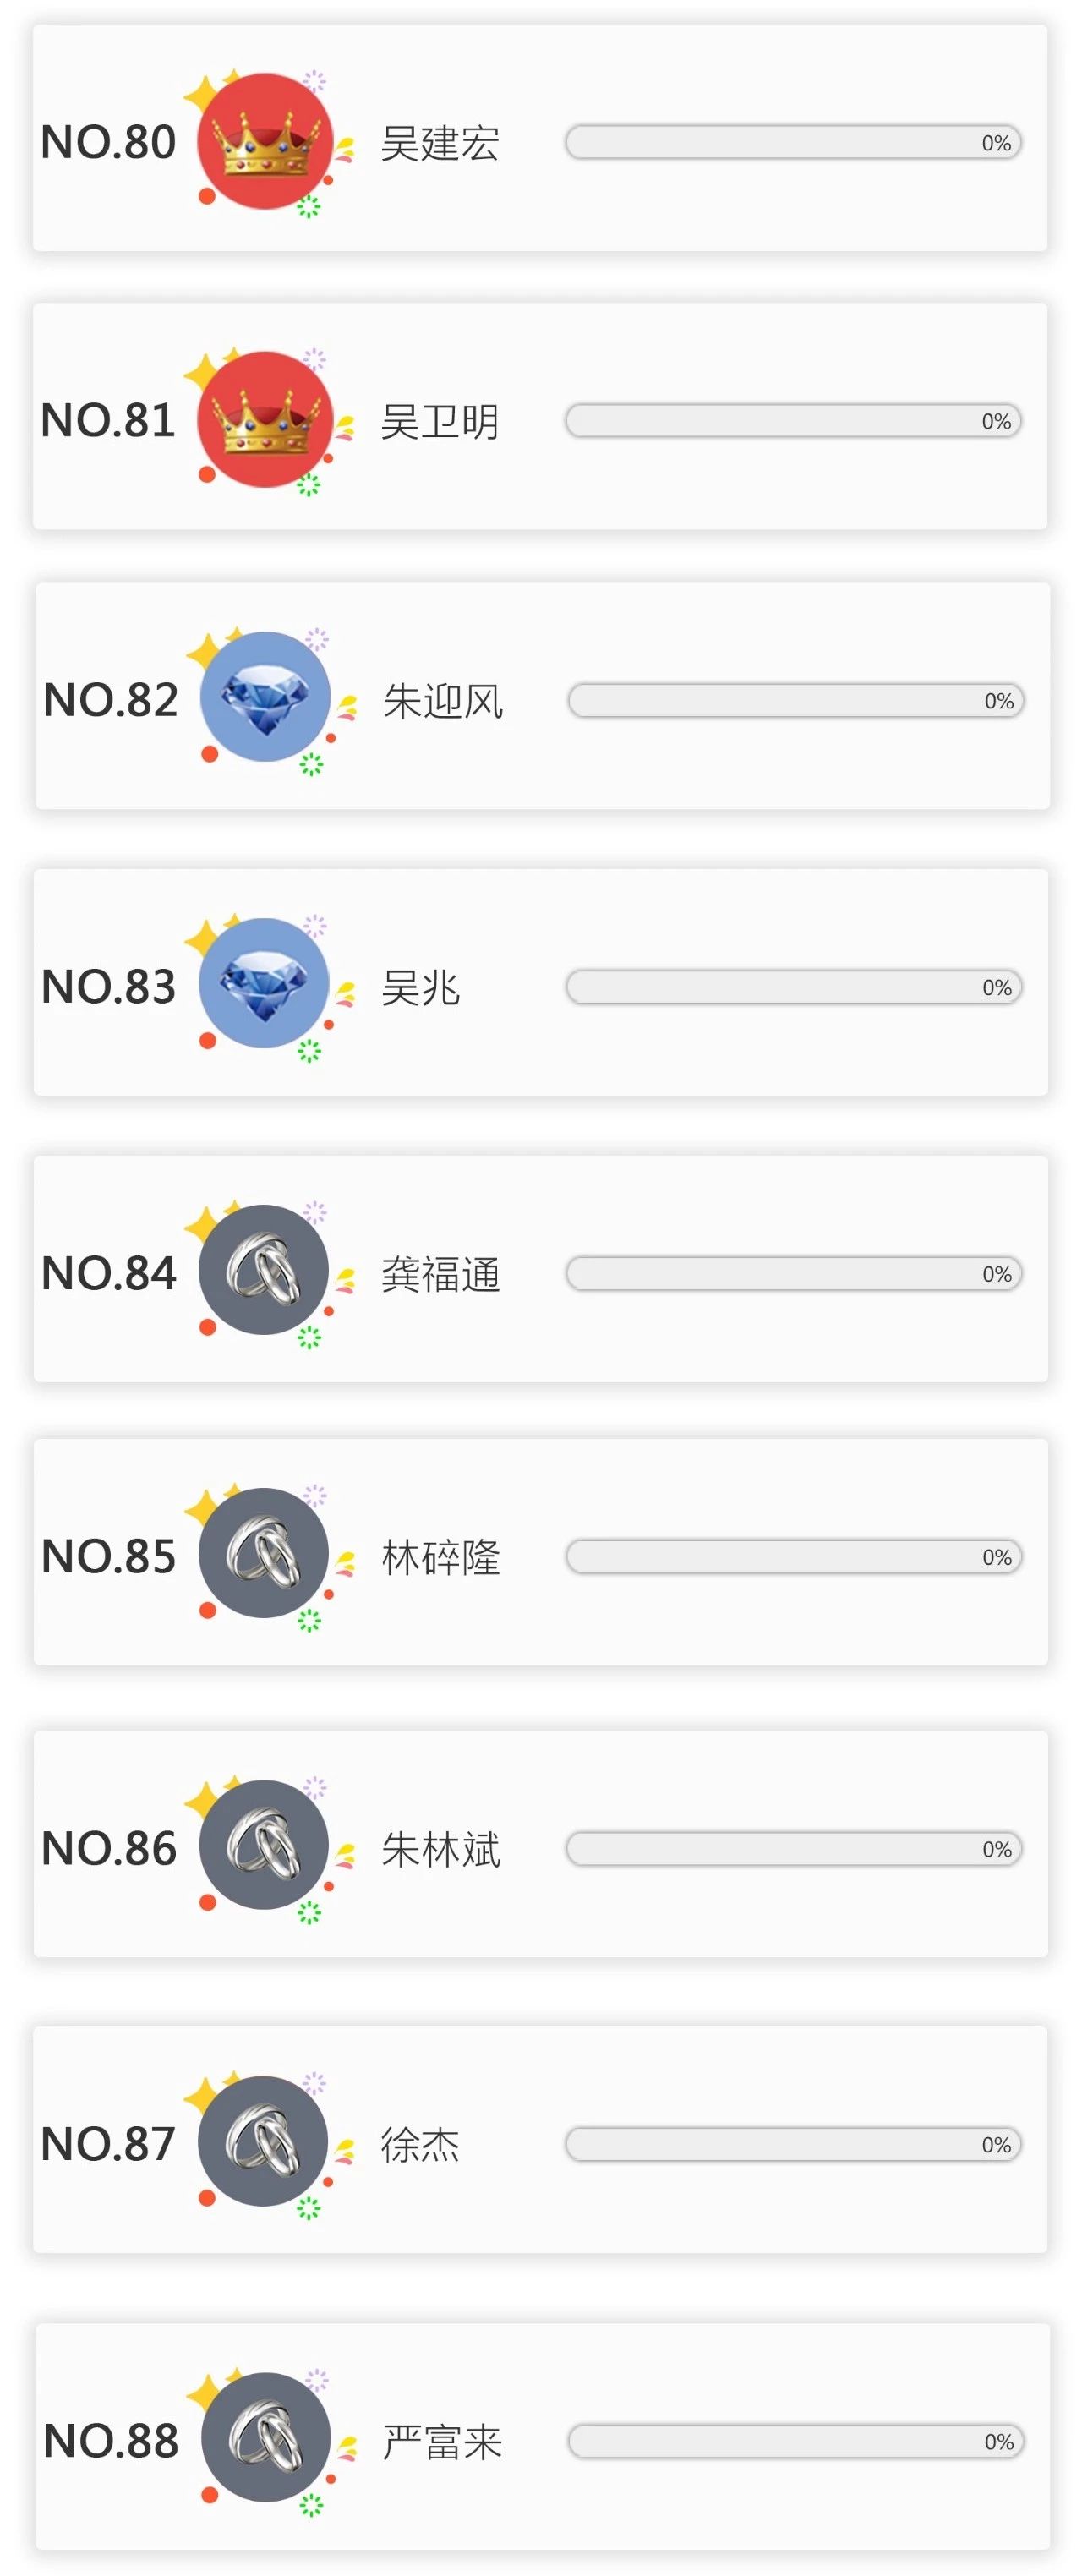Click the rings icon for NO.88
The image size is (1082, 2576).
point(266,2438)
